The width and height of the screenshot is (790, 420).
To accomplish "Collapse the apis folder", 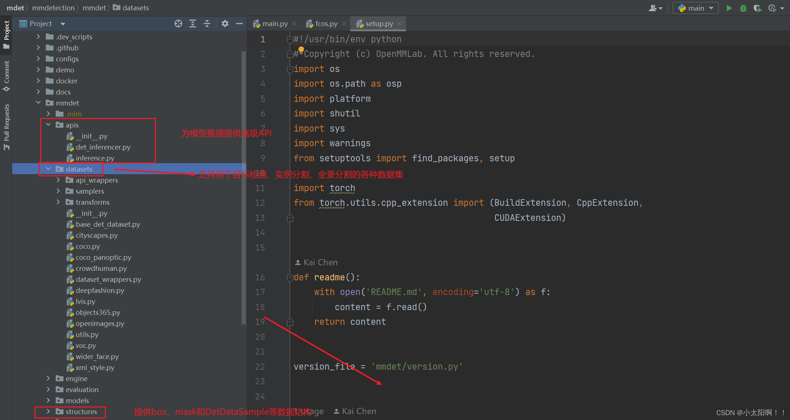I will (48, 125).
